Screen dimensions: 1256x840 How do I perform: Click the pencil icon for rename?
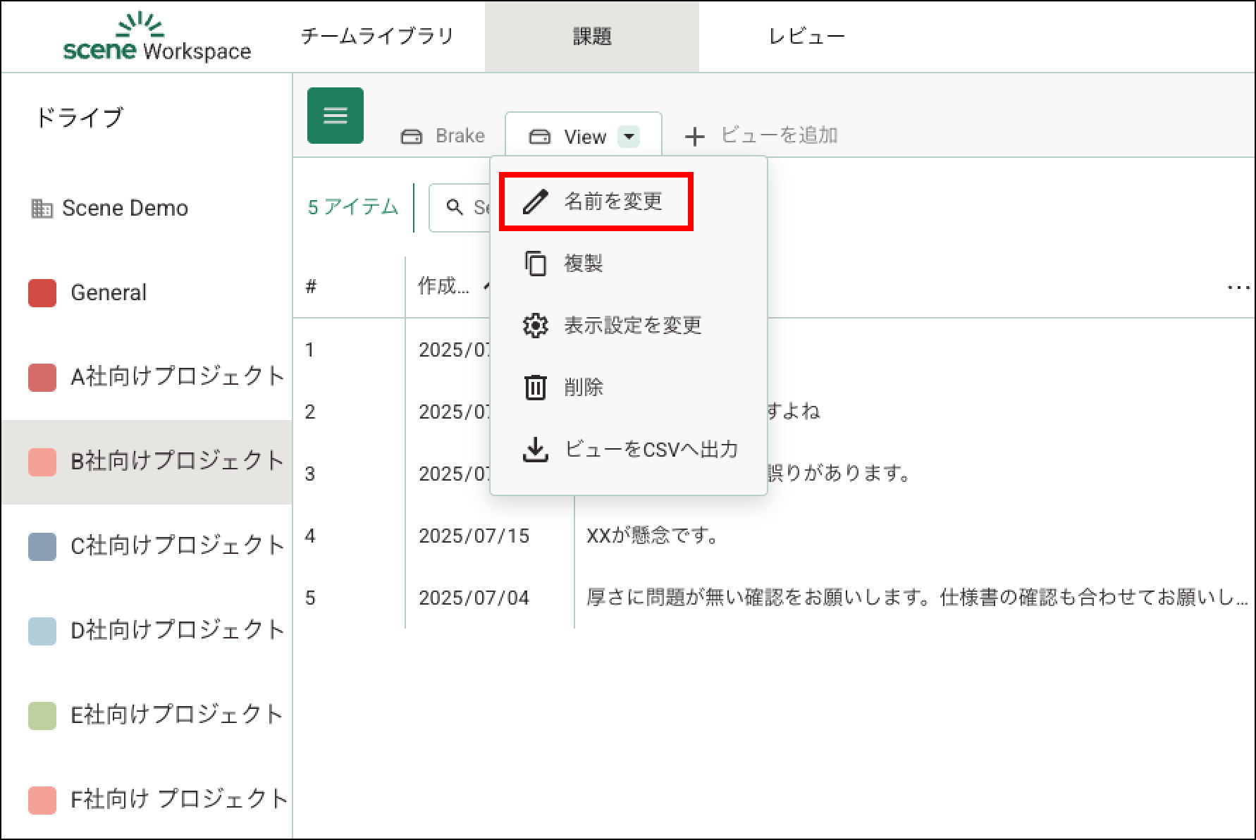pyautogui.click(x=535, y=202)
